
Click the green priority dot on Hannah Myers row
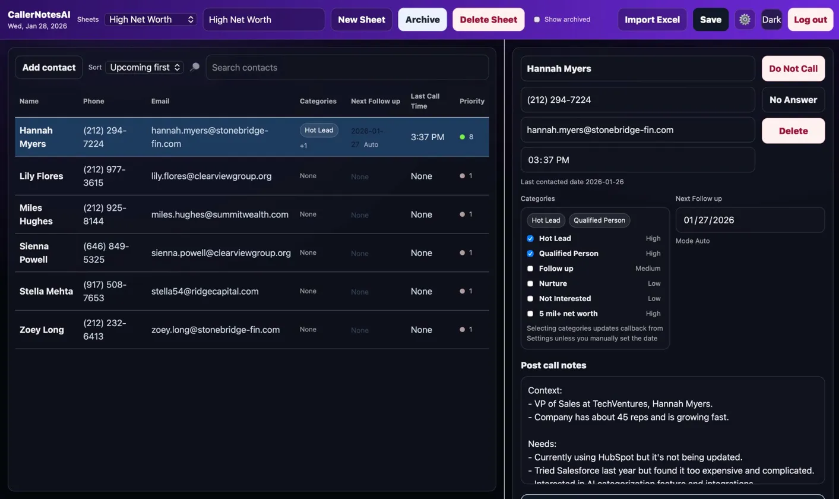coord(463,137)
